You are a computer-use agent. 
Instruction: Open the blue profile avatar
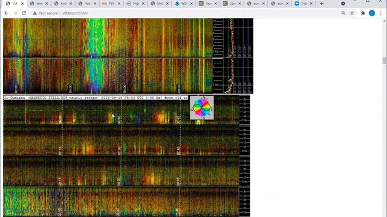(372, 13)
